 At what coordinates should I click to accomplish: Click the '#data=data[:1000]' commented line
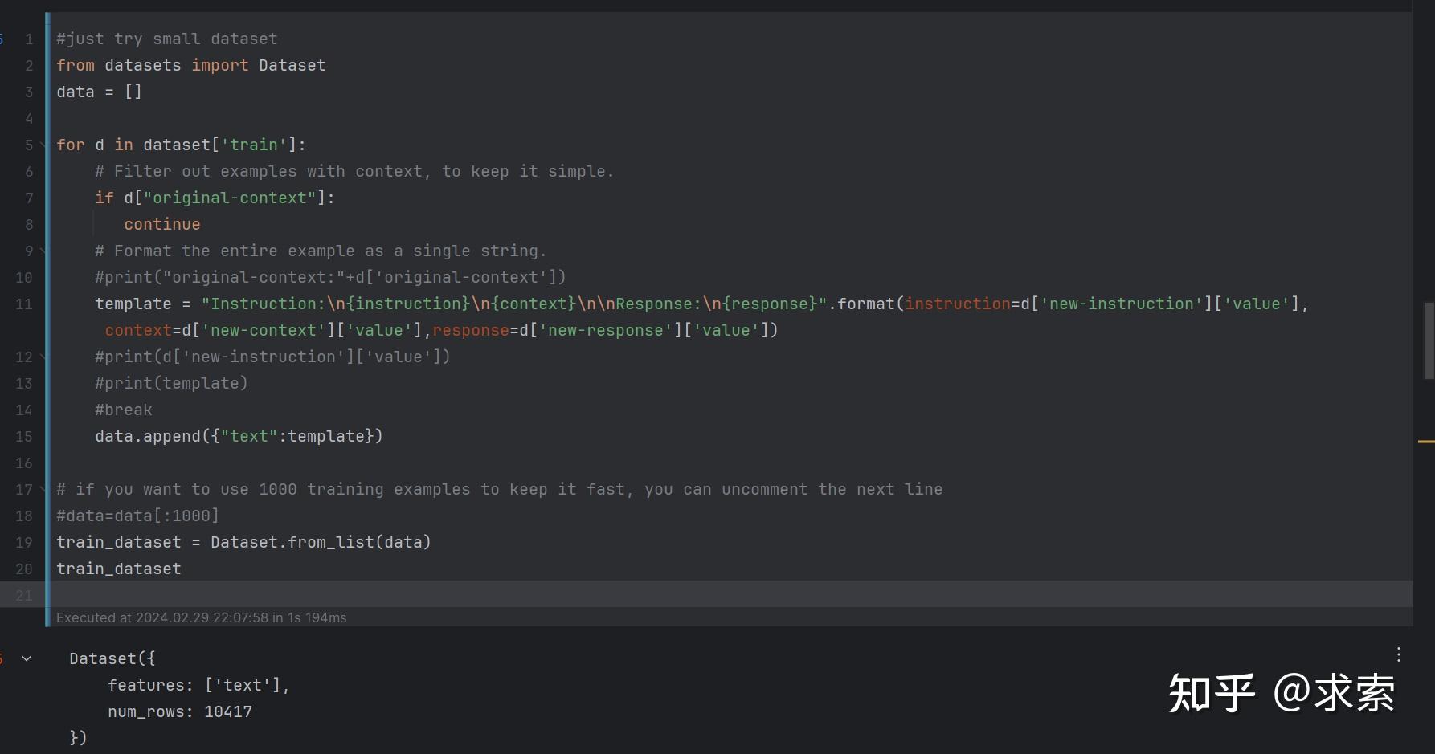coord(137,516)
